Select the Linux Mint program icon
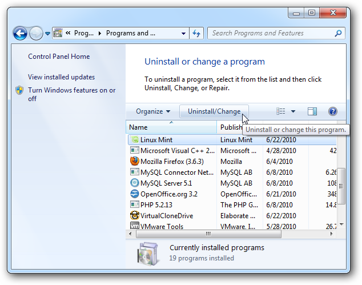This screenshot has height=285, width=362. 135,139
